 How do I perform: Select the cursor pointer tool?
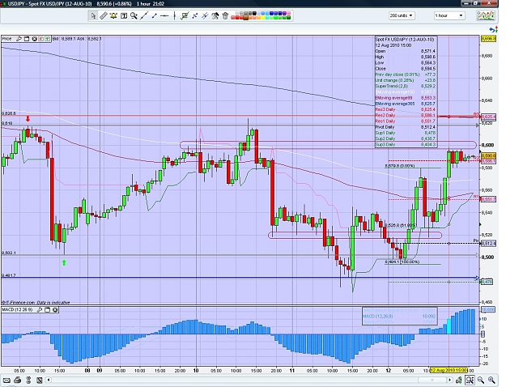click(93, 15)
